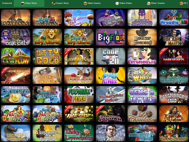Select the Gems n Jewels game
This screenshot has height=142, width=189.
142,94
